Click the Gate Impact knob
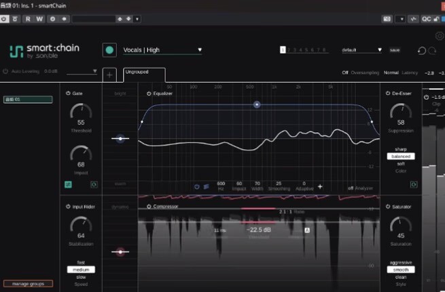445x292 pixels. pos(81,153)
